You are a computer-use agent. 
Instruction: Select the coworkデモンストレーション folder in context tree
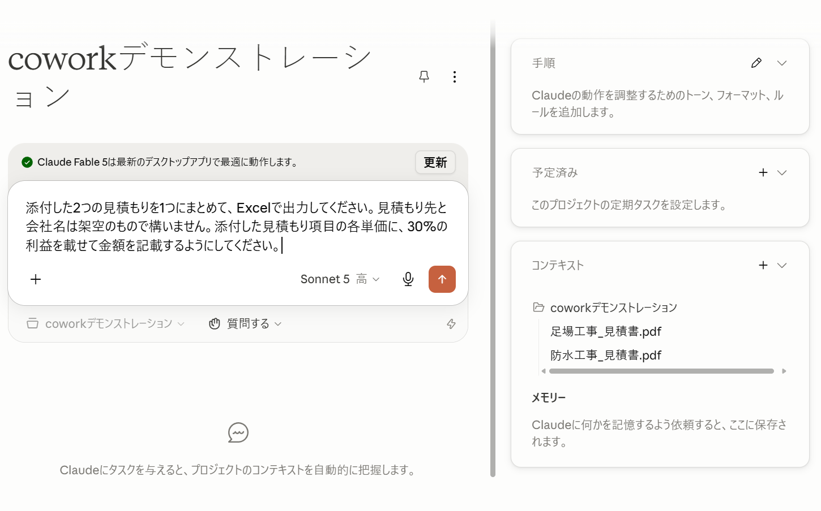(x=614, y=308)
